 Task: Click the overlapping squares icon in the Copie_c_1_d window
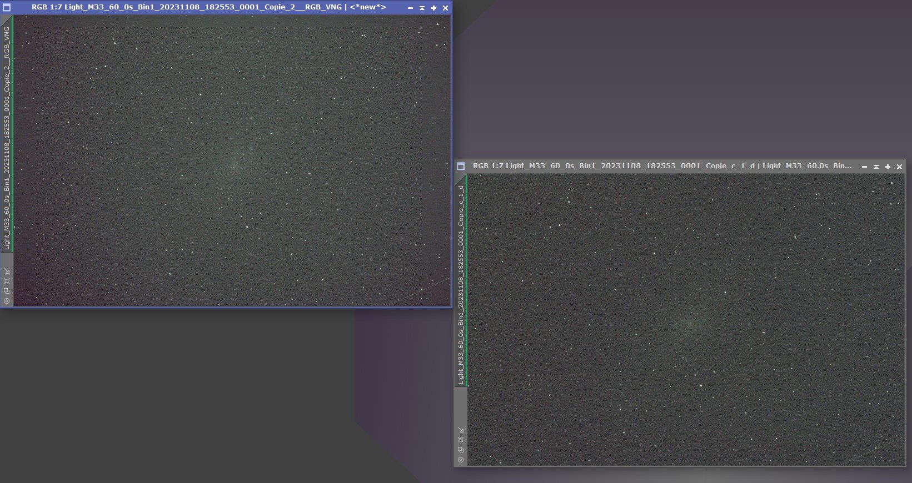click(461, 450)
